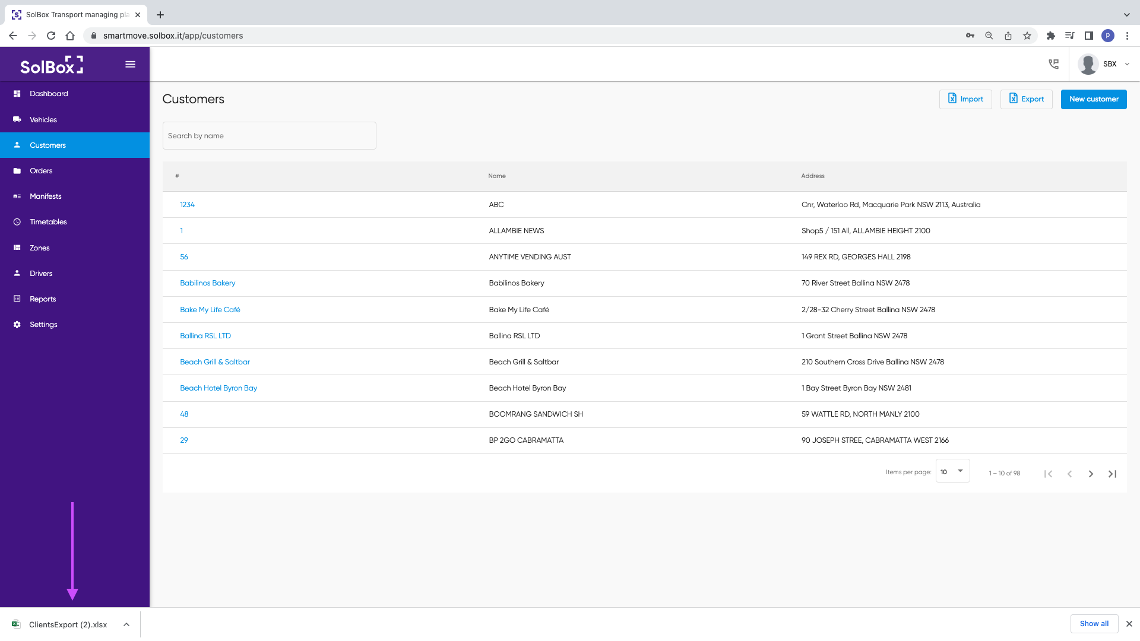Open Items per page dropdown

pyautogui.click(x=952, y=471)
